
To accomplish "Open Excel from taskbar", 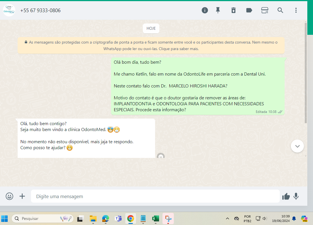I will [x=155, y=218].
